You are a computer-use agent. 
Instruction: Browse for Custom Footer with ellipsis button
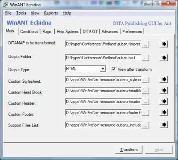click(145, 113)
